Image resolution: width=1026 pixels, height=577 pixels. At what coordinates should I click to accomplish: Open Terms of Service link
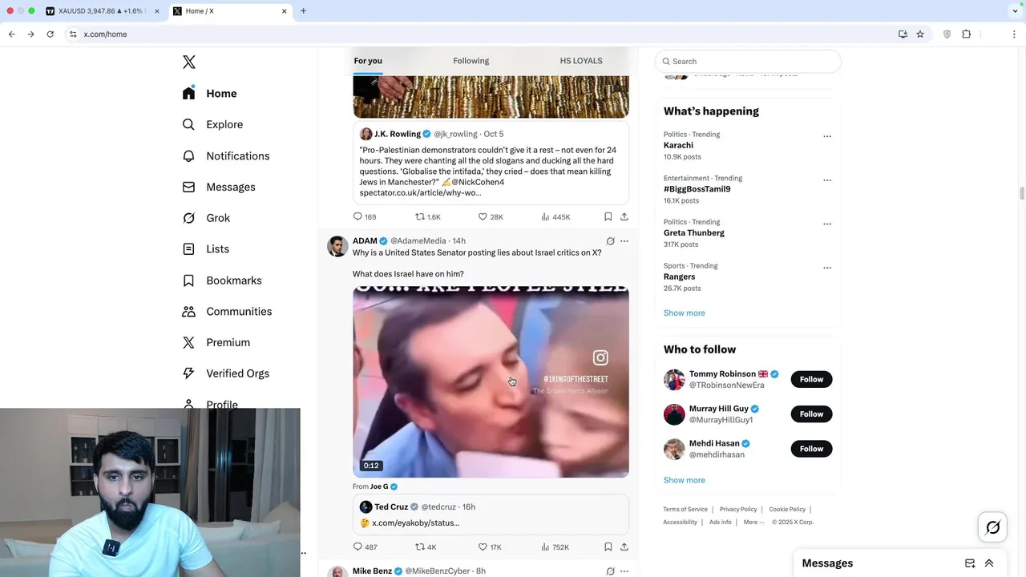[685, 509]
